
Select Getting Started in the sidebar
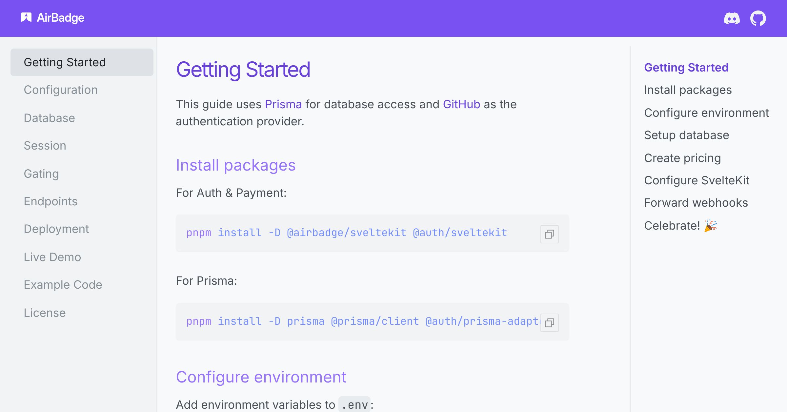point(82,62)
